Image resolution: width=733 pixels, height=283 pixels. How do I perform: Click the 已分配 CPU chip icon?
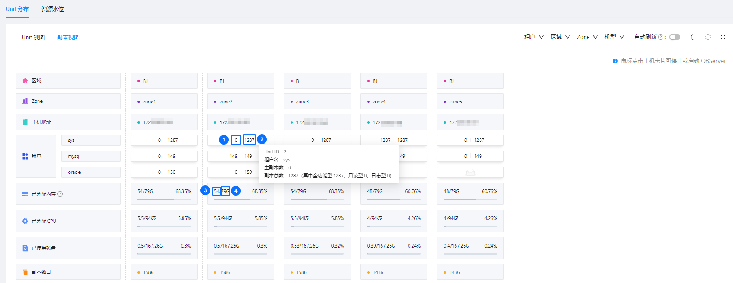(x=25, y=221)
